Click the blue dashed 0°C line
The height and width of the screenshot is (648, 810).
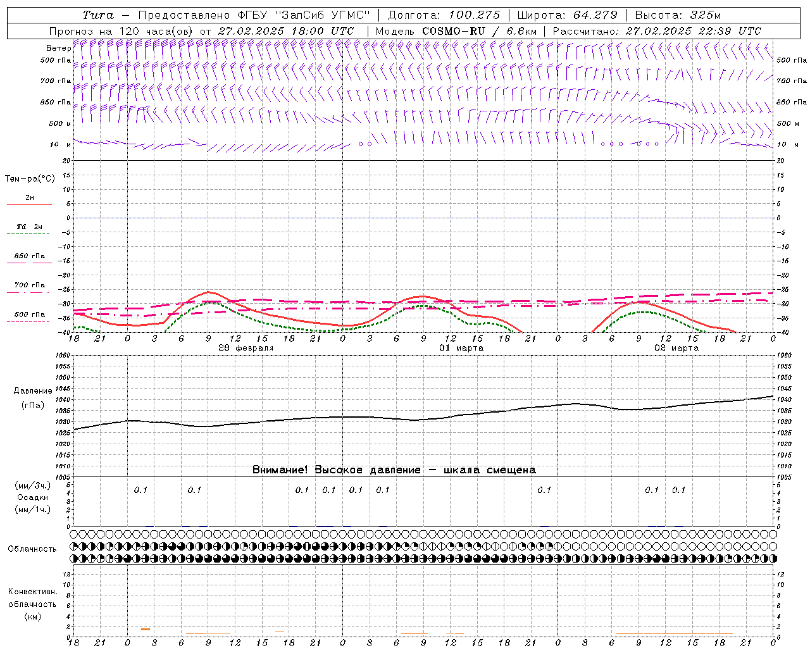click(x=423, y=218)
